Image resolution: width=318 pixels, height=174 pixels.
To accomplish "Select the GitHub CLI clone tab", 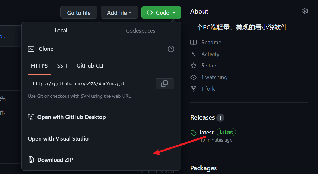I will 90,66.
